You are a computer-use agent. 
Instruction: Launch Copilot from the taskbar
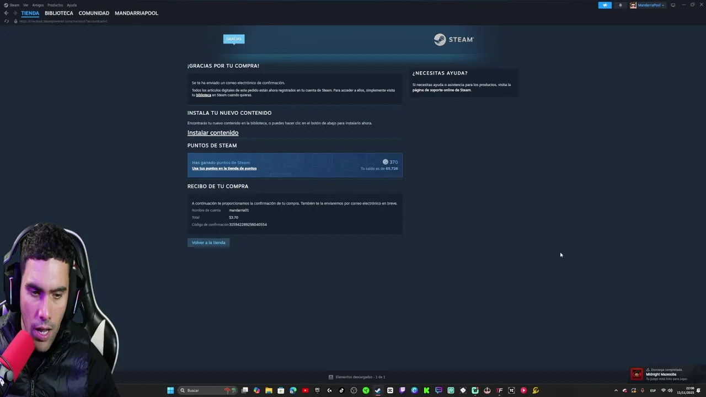pyautogui.click(x=256, y=390)
